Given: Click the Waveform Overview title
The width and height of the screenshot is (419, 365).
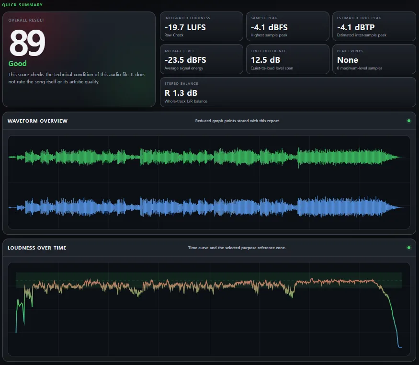Looking at the screenshot, I should [x=37, y=121].
